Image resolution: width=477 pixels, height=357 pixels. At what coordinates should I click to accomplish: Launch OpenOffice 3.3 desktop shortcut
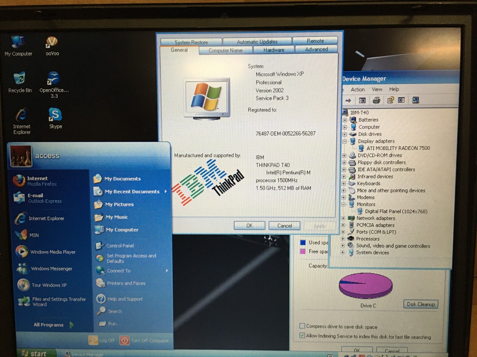coord(54,85)
